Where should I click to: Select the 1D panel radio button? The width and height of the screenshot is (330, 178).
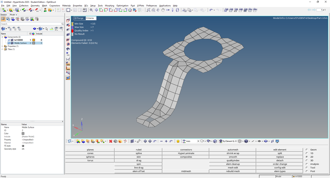pyautogui.click(x=306, y=153)
